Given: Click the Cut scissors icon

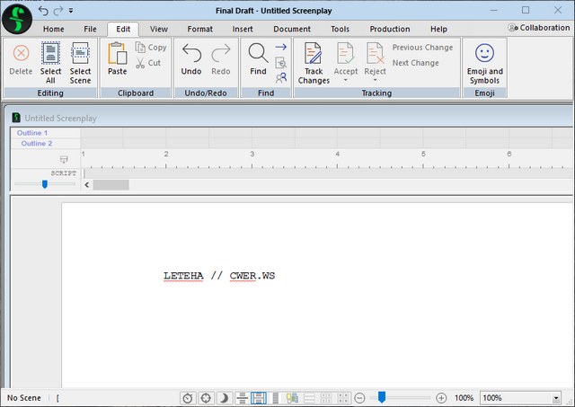Looking at the screenshot, I should point(149,63).
